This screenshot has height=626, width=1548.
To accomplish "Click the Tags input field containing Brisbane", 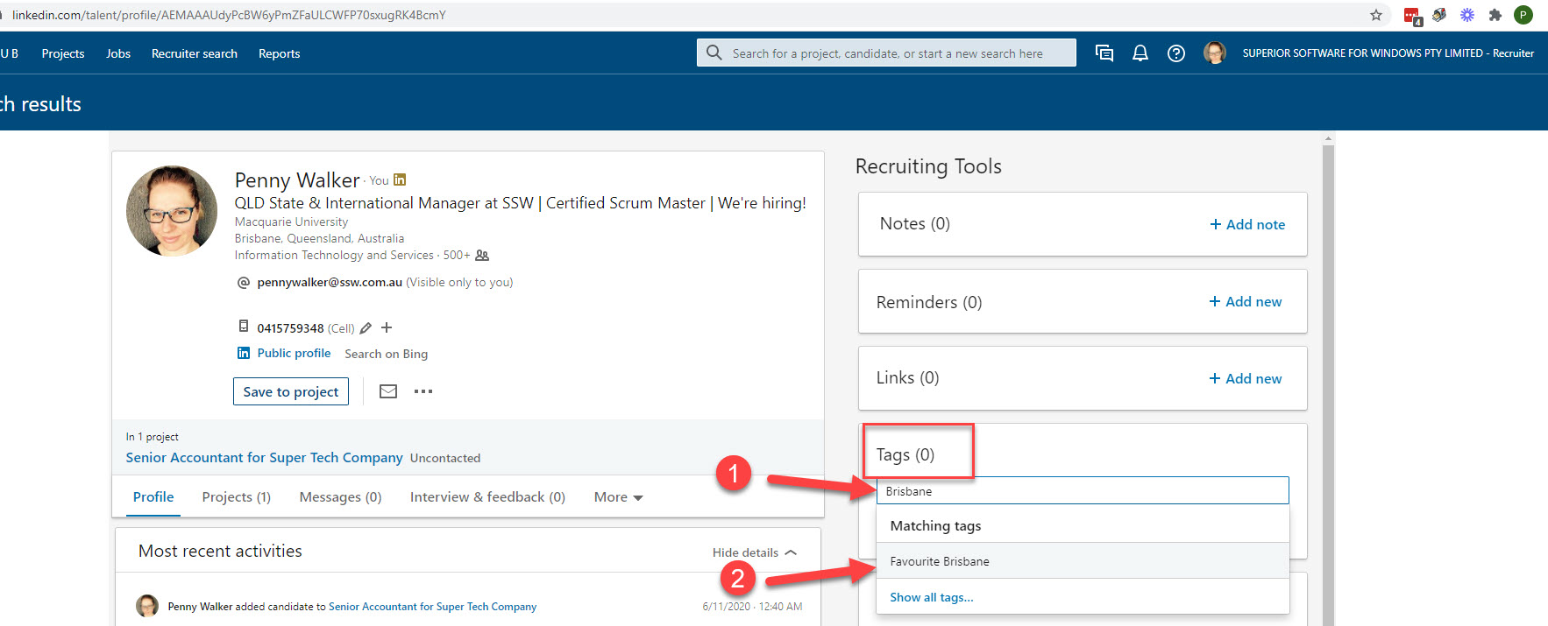I will pyautogui.click(x=1083, y=491).
